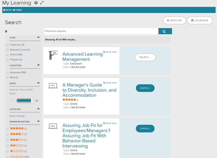
Task: Click the expand fullscreen arrows icon
Action: coord(42,3)
